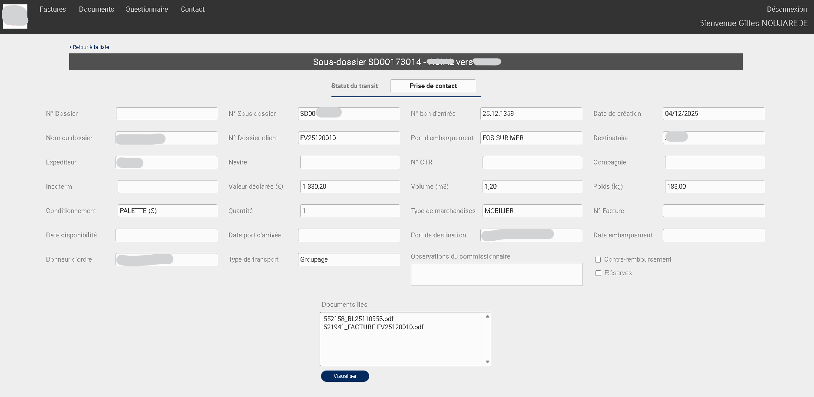Click the Déconnexion link
Screen dimensions: 814x397
click(x=787, y=9)
